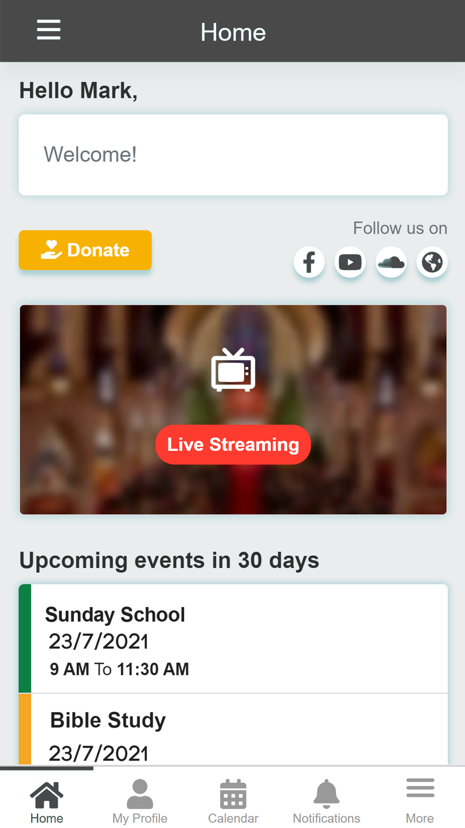Switch to the Calendar tab

(x=233, y=801)
